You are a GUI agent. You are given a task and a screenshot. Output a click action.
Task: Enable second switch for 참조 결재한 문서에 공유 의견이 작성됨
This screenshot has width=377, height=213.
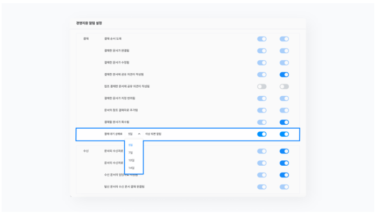[x=284, y=87]
